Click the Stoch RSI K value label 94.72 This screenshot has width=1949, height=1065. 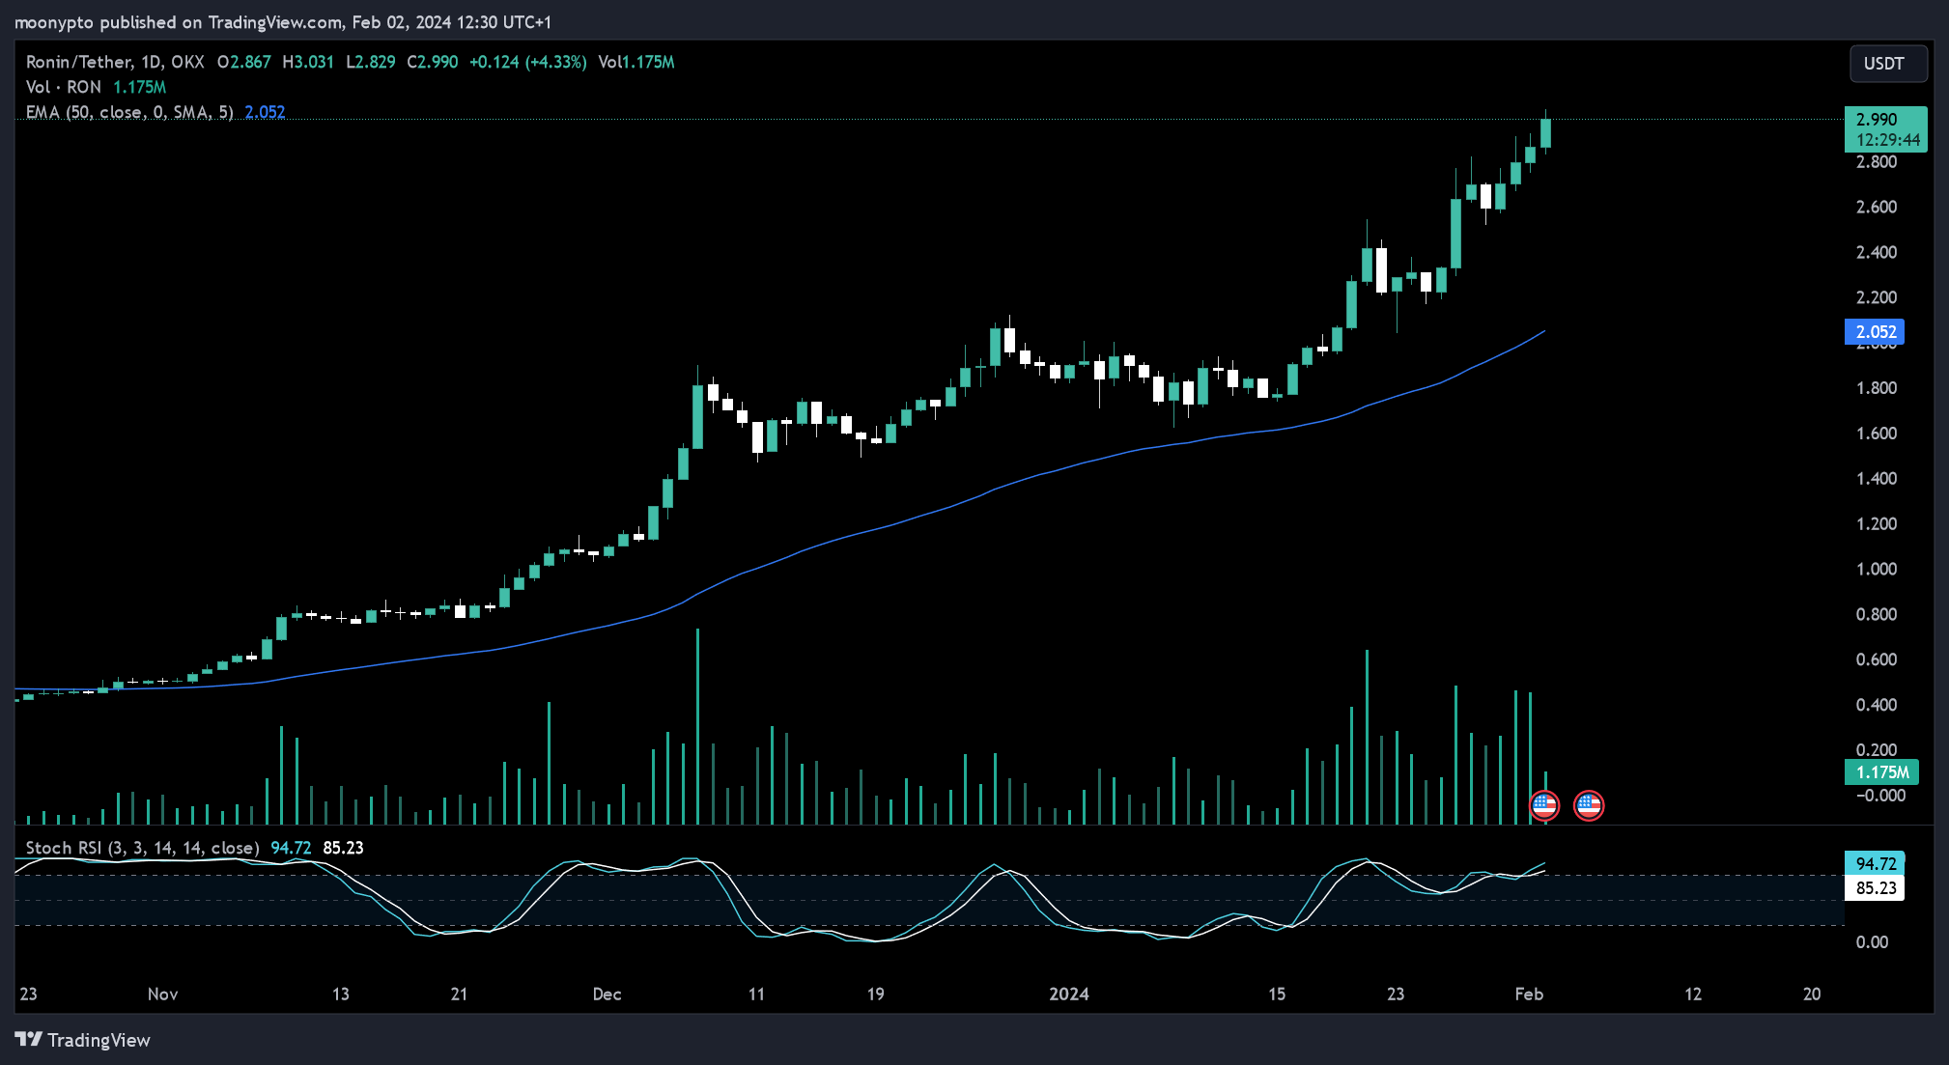click(x=1875, y=863)
